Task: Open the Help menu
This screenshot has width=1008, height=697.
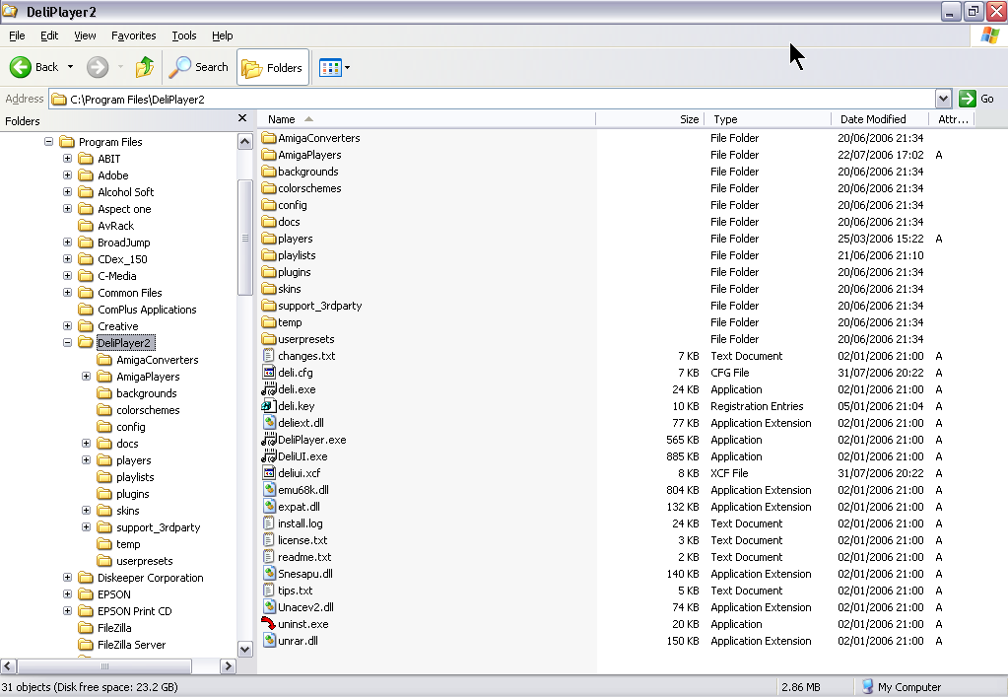Action: pos(223,35)
